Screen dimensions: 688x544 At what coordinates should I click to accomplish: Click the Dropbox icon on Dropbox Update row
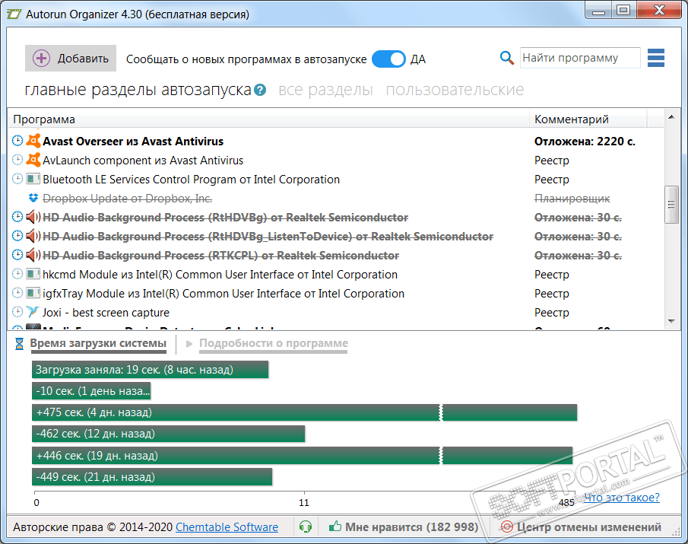33,198
